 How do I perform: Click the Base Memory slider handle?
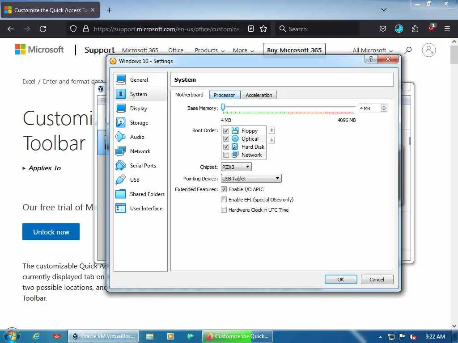coord(223,107)
